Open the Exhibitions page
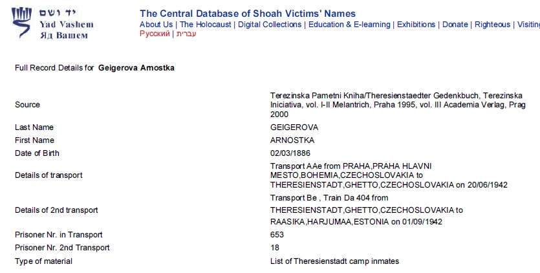Screen dimensions: 540x273 point(416,25)
